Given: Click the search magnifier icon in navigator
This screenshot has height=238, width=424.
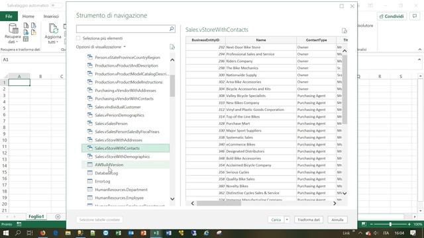Looking at the screenshot, I should point(172,28).
